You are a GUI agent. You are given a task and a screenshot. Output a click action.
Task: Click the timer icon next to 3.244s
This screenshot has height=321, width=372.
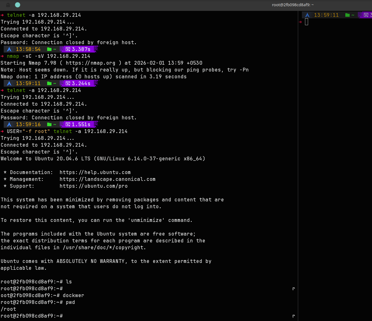tap(67, 84)
